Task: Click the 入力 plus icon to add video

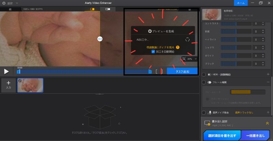Action: click(9, 83)
